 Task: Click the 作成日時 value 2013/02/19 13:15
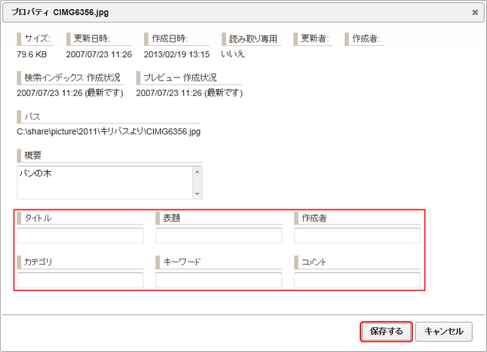coord(176,54)
